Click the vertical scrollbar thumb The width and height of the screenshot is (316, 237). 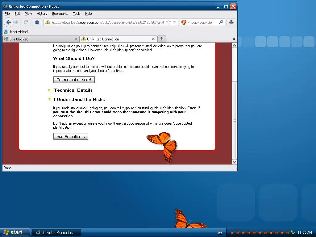pyautogui.click(x=234, y=120)
